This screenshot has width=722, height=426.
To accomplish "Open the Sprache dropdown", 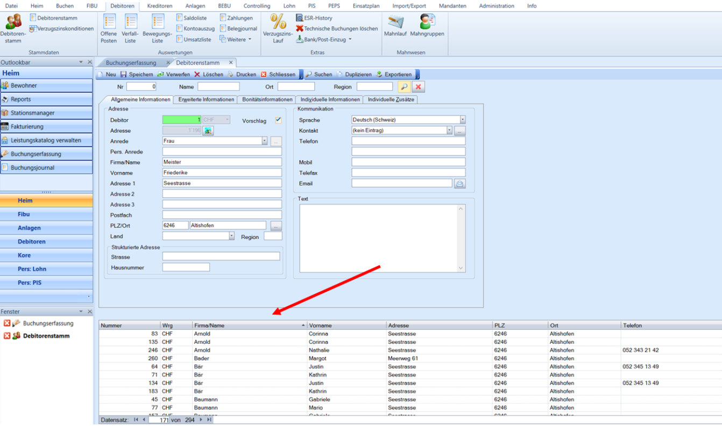I will point(462,120).
